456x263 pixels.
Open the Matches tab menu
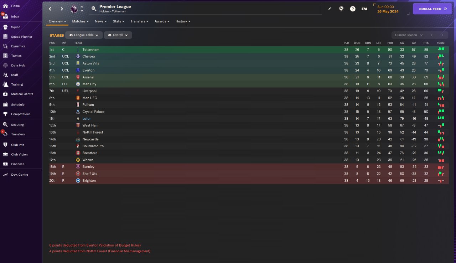click(81, 21)
